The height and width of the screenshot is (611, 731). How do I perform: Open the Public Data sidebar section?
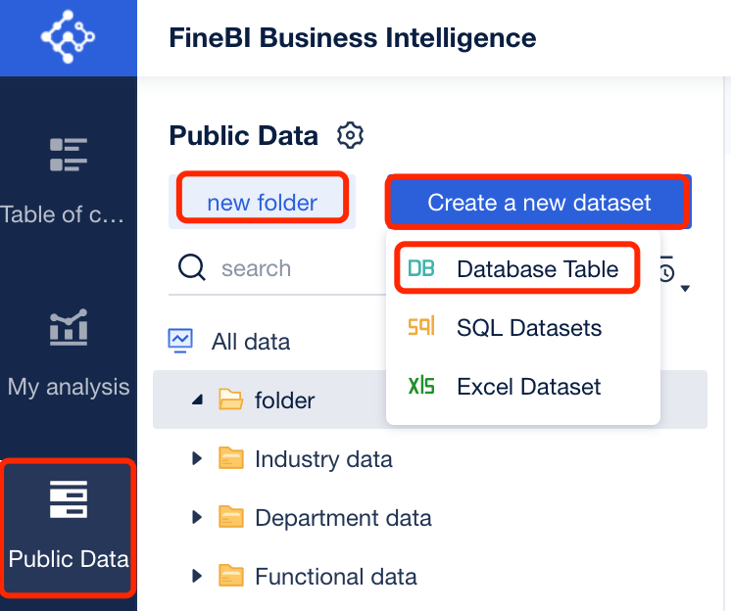69,526
